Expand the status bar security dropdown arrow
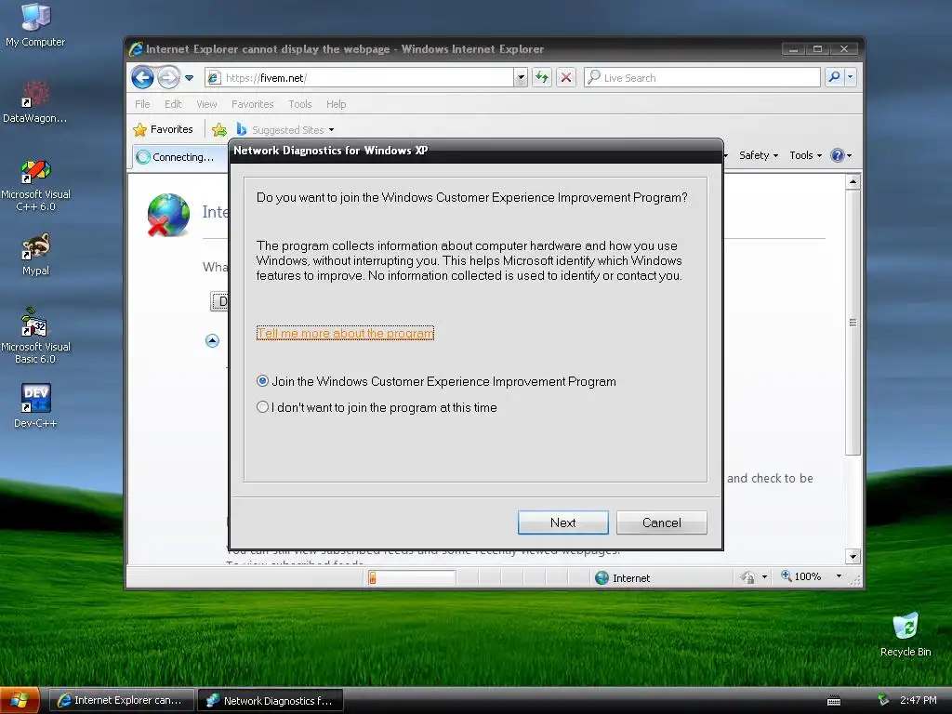This screenshot has height=714, width=952. coord(764,576)
